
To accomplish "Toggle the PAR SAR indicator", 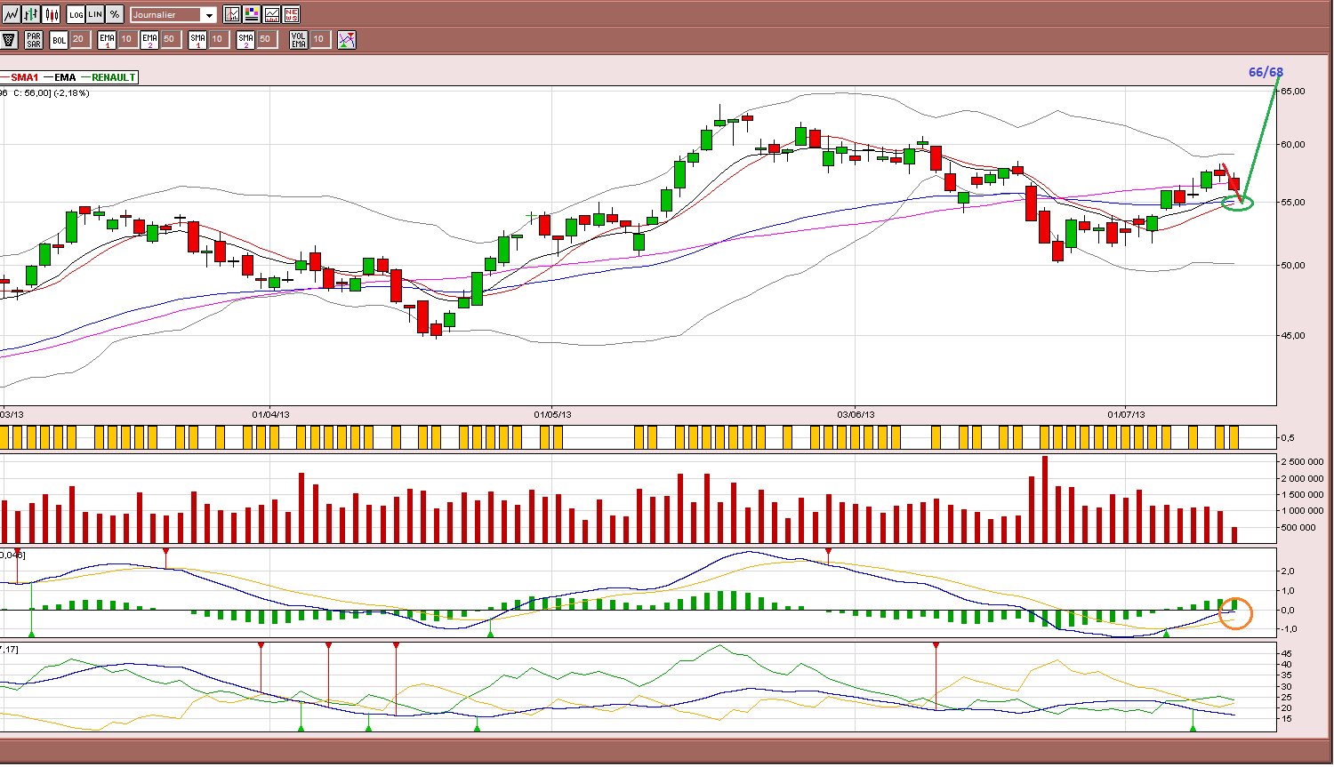I will [34, 39].
